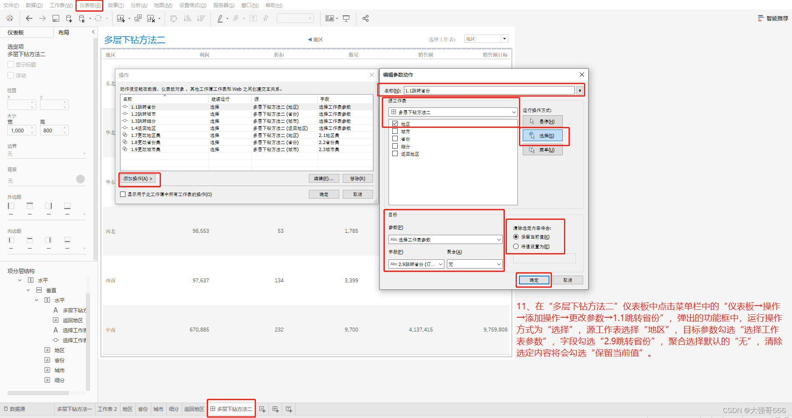The width and height of the screenshot is (792, 418).
Task: Click the 宽 width value field showing 1,000
Action: pyautogui.click(x=22, y=130)
